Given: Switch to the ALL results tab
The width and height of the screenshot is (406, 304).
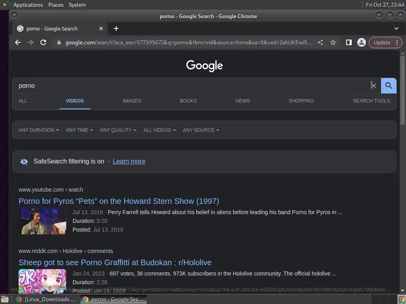Looking at the screenshot, I should tap(23, 101).
